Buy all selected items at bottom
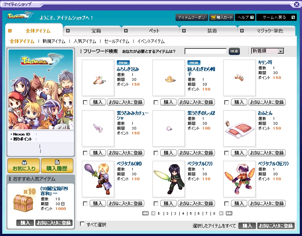This screenshot has width=302, height=236. click(x=247, y=226)
